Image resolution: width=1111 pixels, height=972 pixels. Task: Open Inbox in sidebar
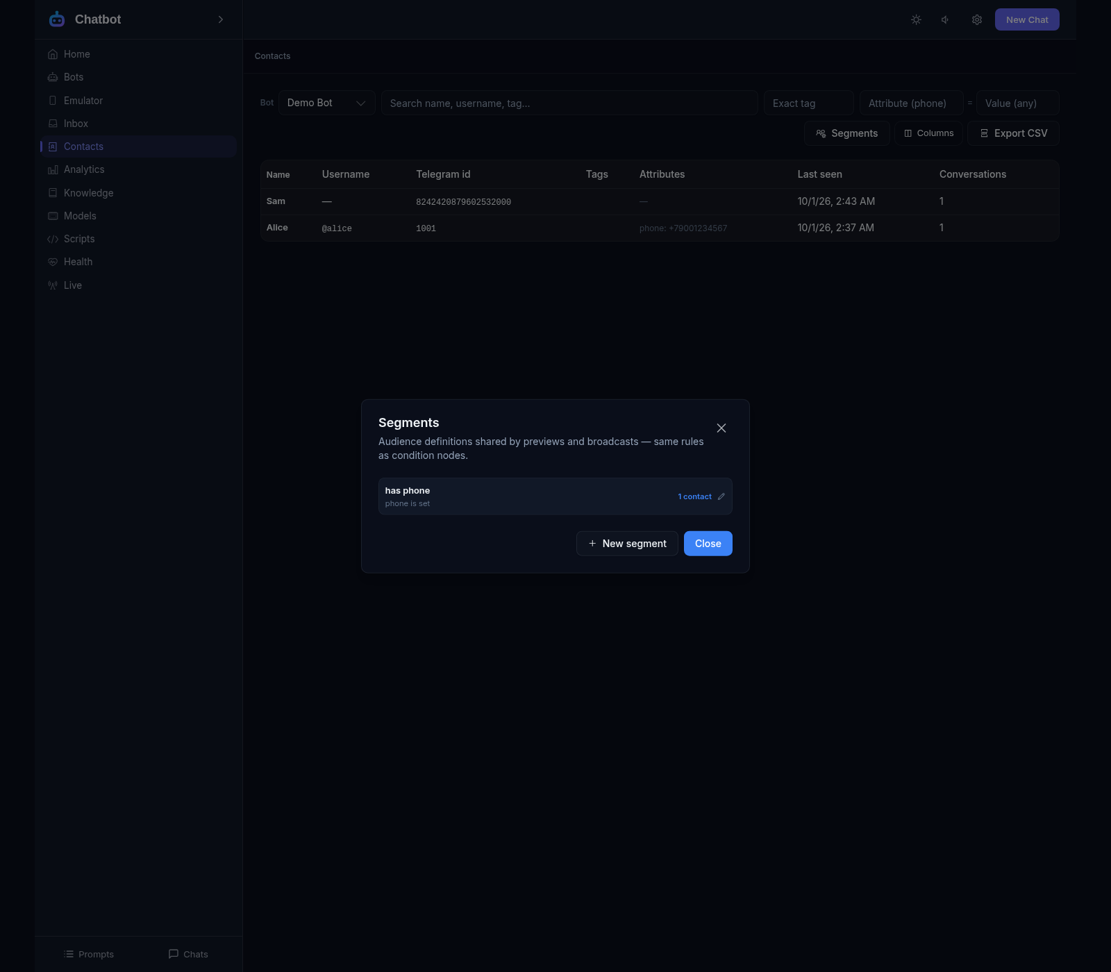point(138,124)
